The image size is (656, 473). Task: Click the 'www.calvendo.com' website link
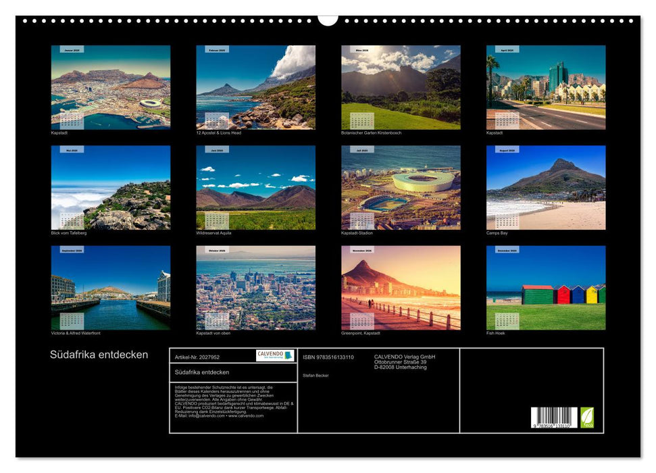(x=246, y=416)
